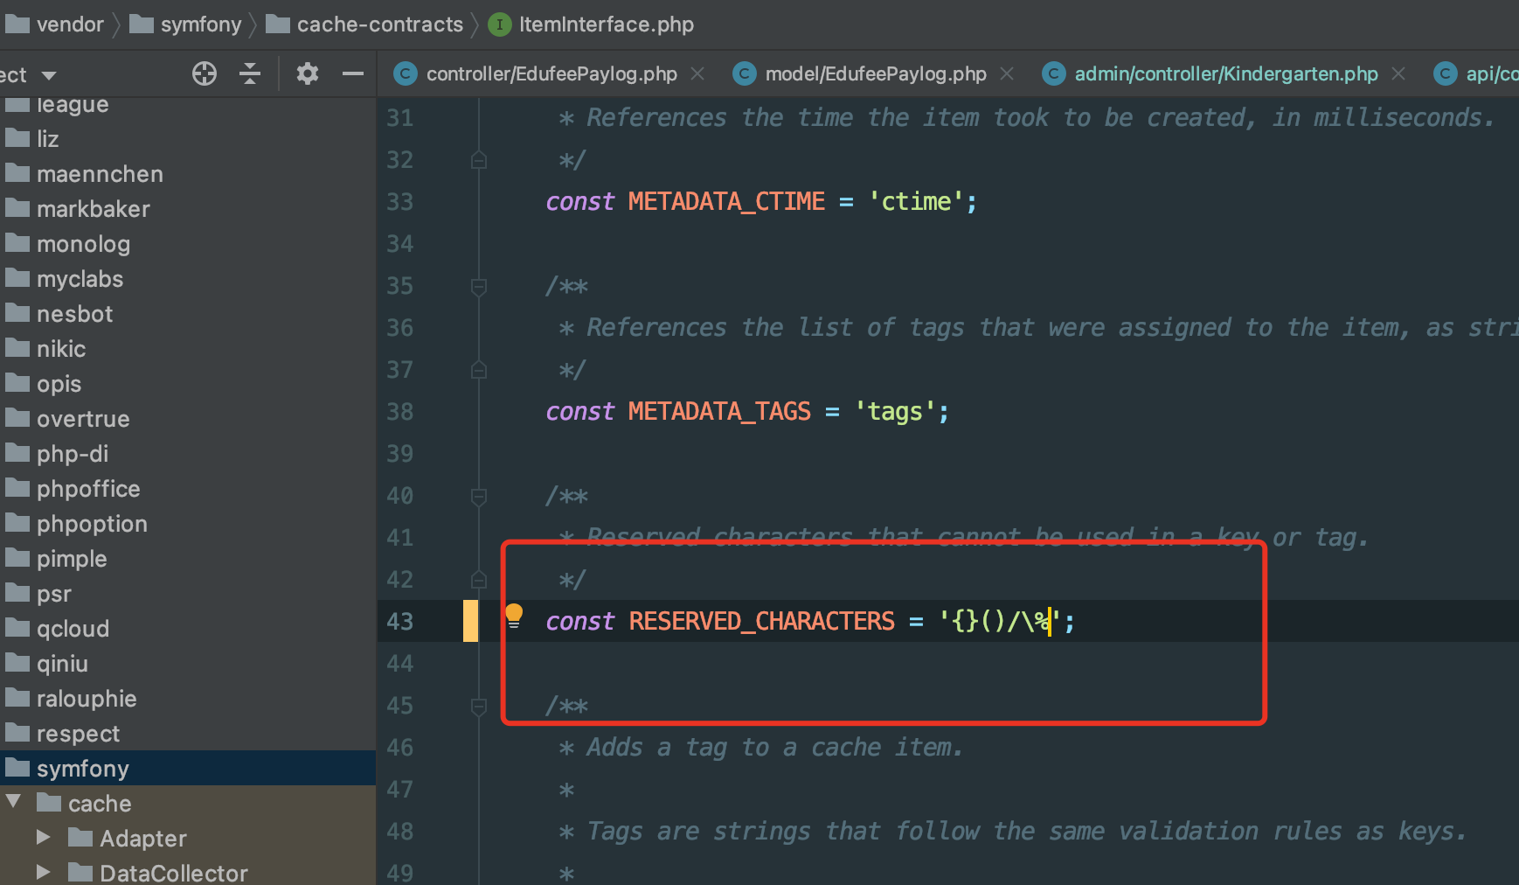Select the myclabs folder
Viewport: 1519px width, 885px height.
click(x=188, y=278)
